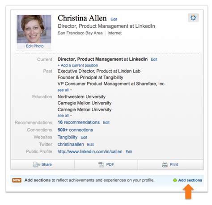This screenshot has height=205, width=212.
Task: Open the public profile URL link
Action: [90, 152]
